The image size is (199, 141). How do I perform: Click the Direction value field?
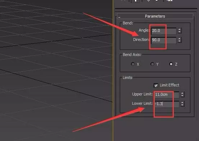pos(164,40)
